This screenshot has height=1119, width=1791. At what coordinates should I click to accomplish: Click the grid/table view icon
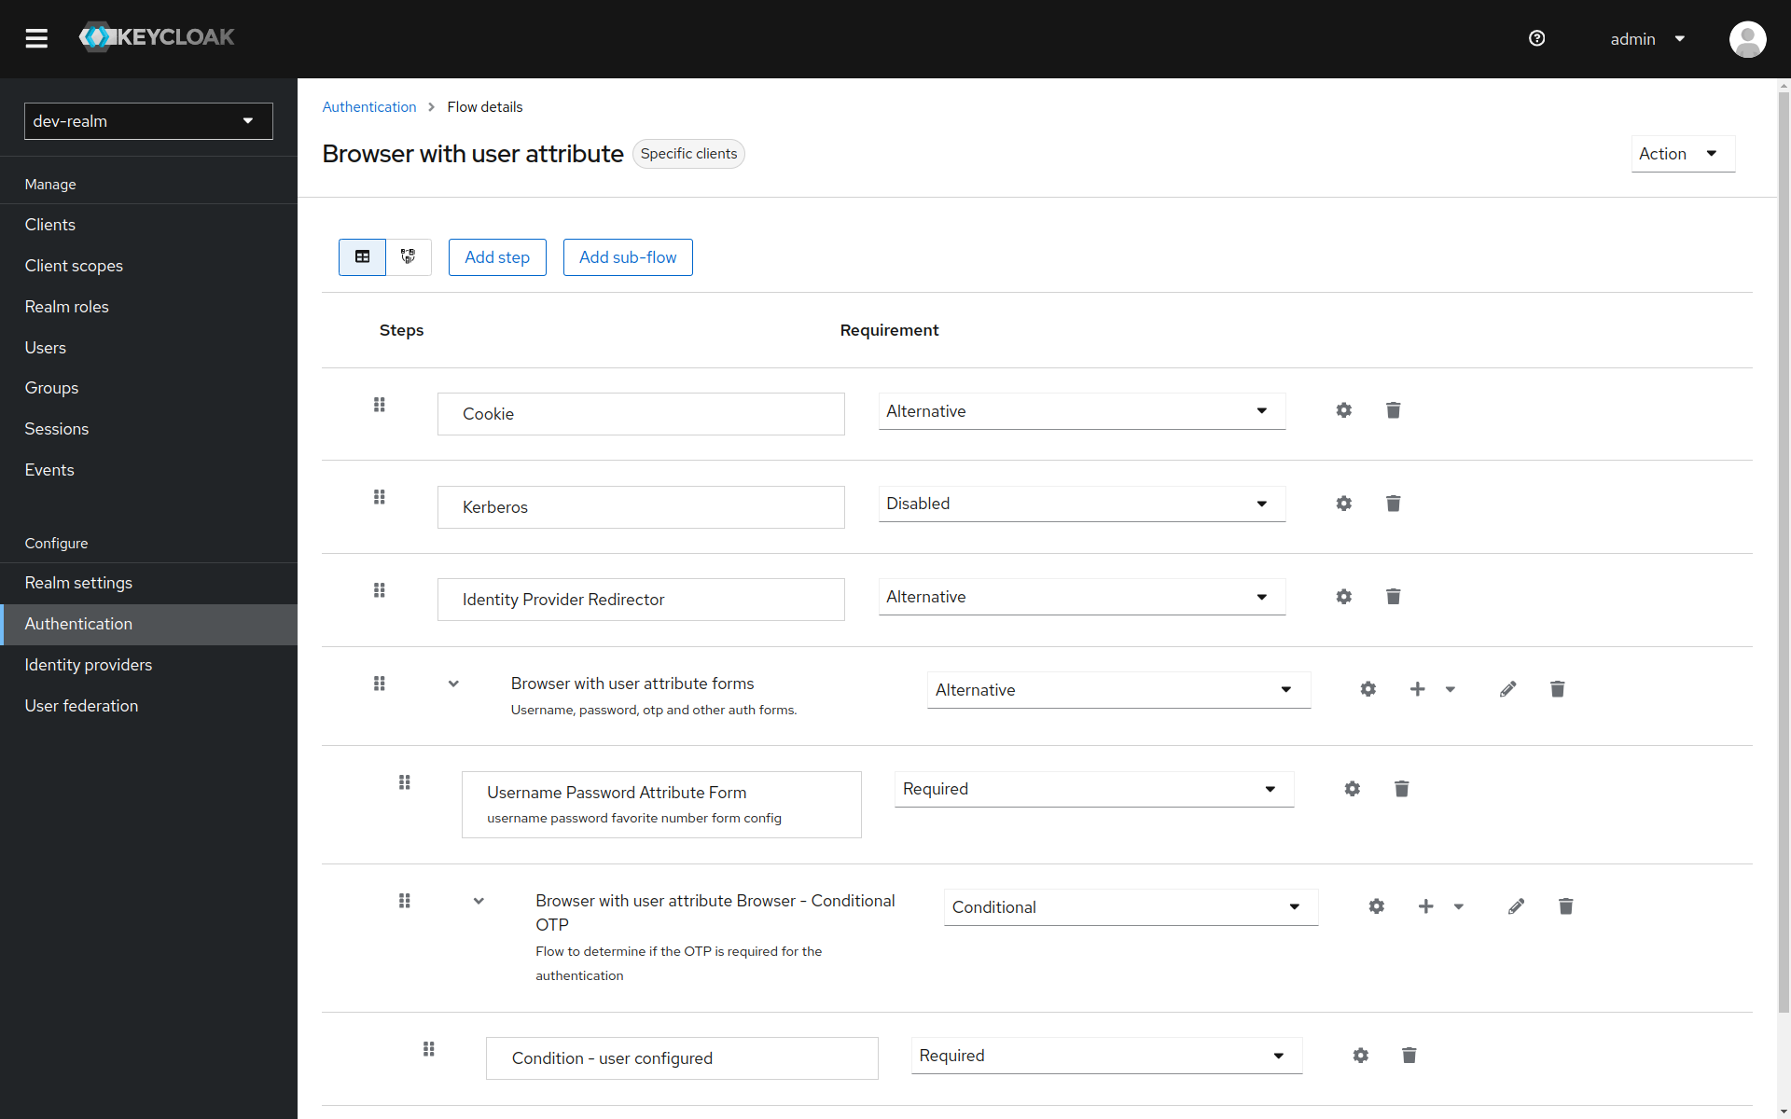coord(362,256)
